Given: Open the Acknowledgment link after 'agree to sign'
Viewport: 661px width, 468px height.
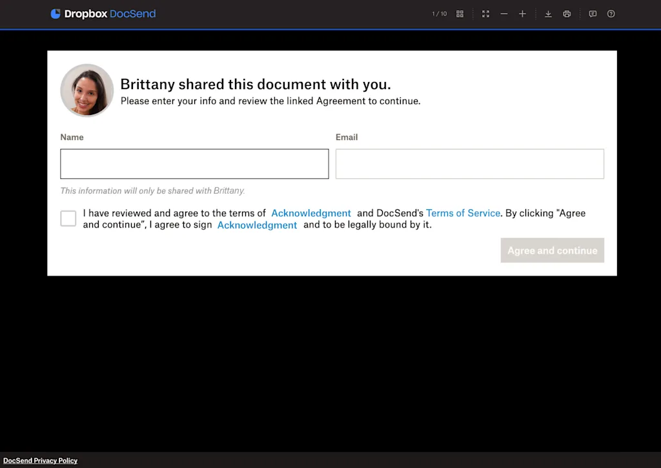Looking at the screenshot, I should (x=257, y=225).
